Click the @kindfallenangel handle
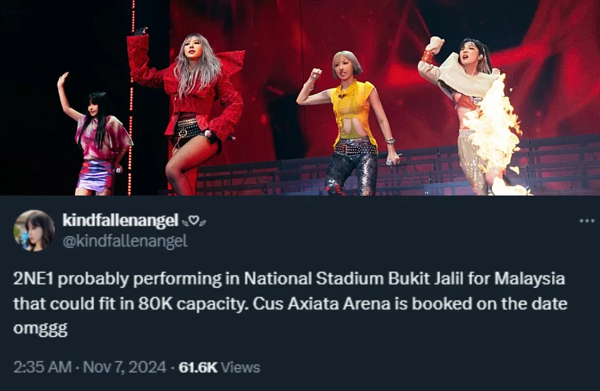The height and width of the screenshot is (391, 600). coord(124,240)
